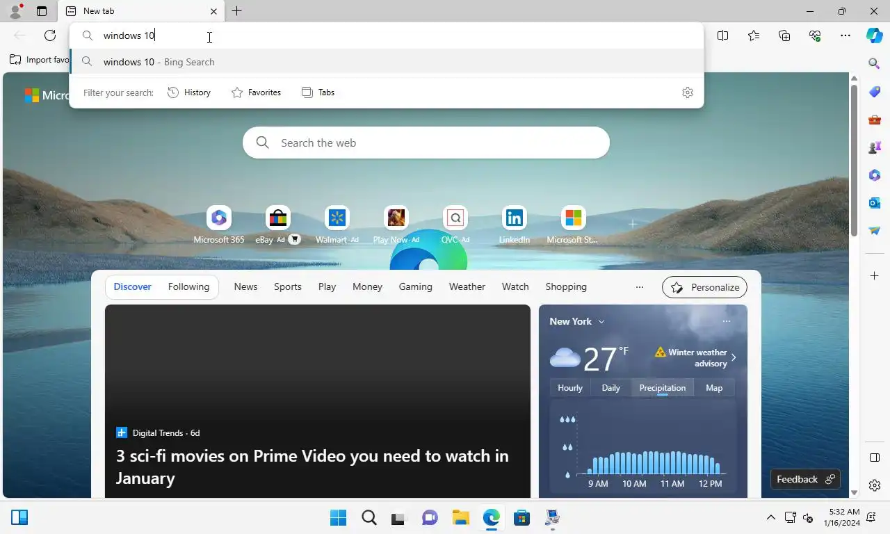Switch to Following feed tab
The width and height of the screenshot is (890, 534).
(188, 286)
